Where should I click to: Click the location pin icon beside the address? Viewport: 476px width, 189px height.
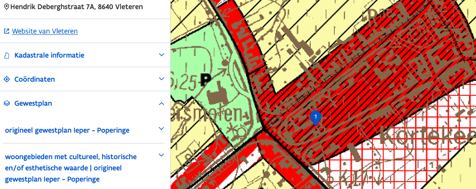[6, 7]
